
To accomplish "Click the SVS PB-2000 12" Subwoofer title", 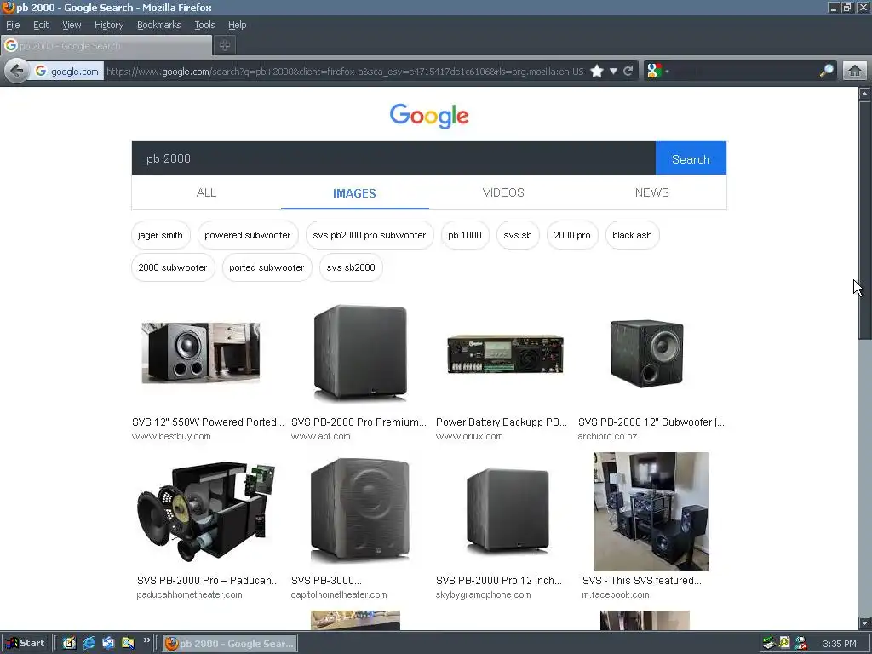I will [x=651, y=422].
